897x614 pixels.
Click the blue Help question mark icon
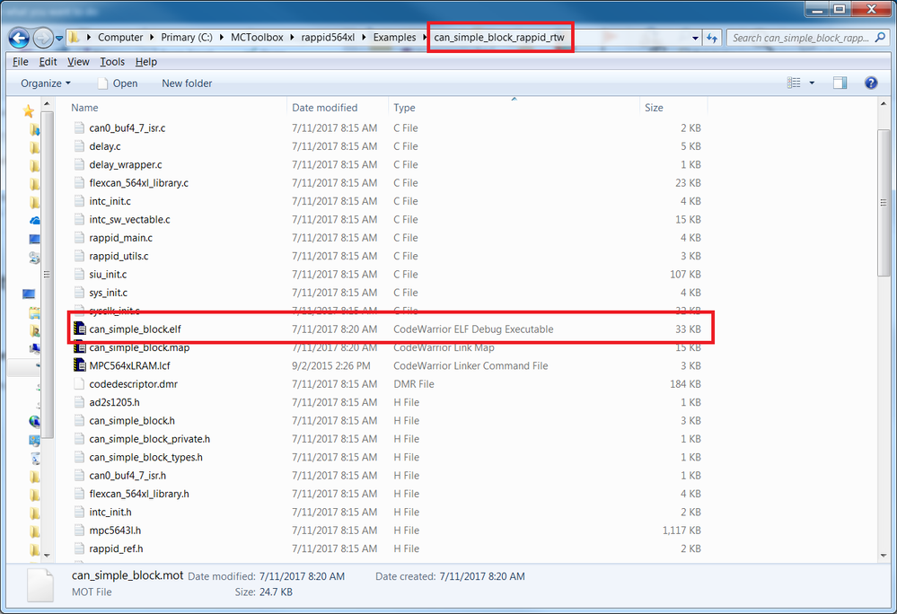coord(871,83)
